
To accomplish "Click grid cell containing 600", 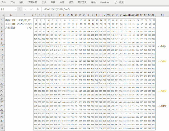I will click(x=153, y=91).
